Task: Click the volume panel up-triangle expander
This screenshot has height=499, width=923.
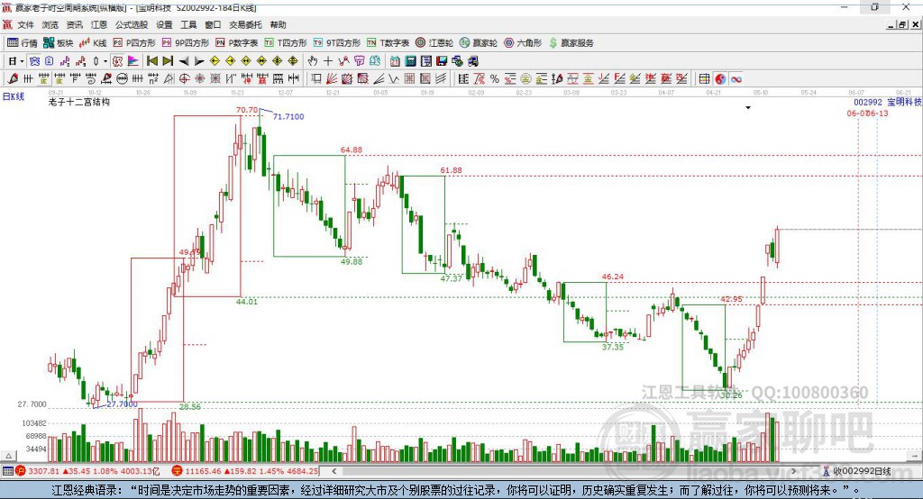Action: click(x=8, y=456)
